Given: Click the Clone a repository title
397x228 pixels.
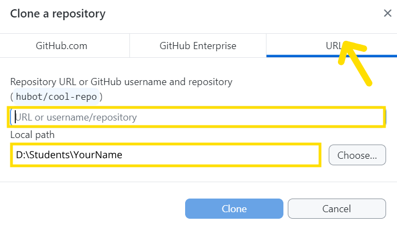Looking at the screenshot, I should [58, 14].
